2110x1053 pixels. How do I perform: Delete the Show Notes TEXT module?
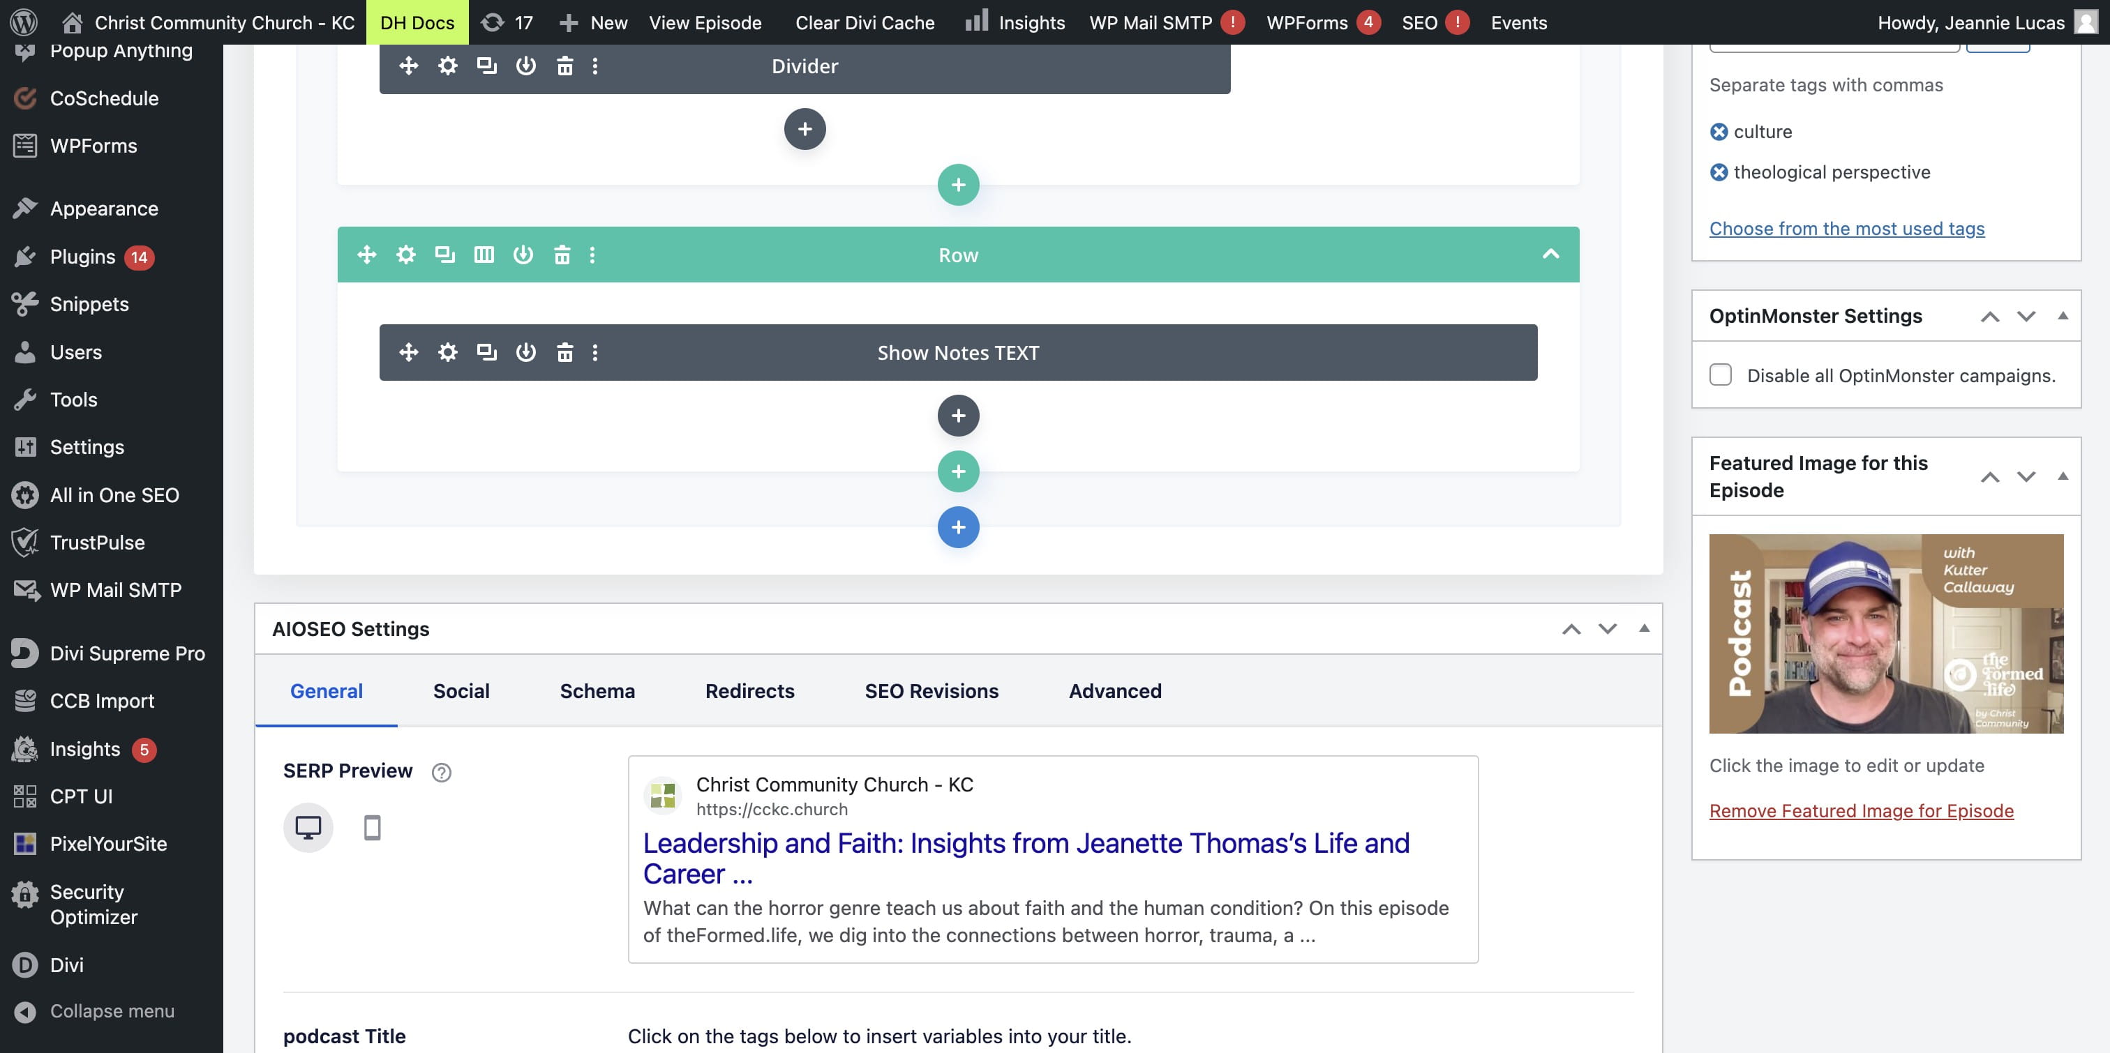[565, 352]
